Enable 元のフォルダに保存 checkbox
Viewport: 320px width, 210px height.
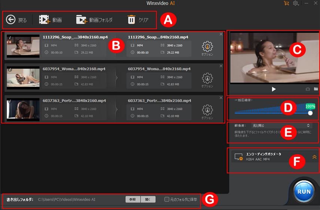(167, 200)
